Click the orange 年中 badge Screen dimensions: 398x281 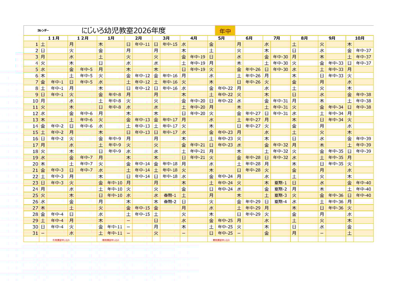(225, 31)
